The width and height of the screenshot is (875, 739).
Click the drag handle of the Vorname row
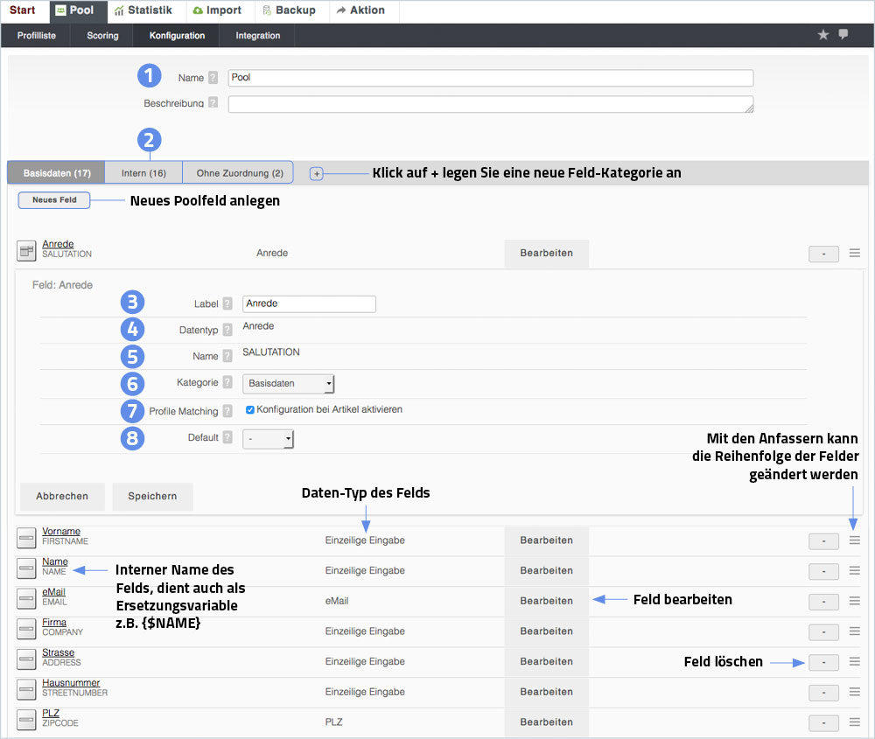(855, 540)
